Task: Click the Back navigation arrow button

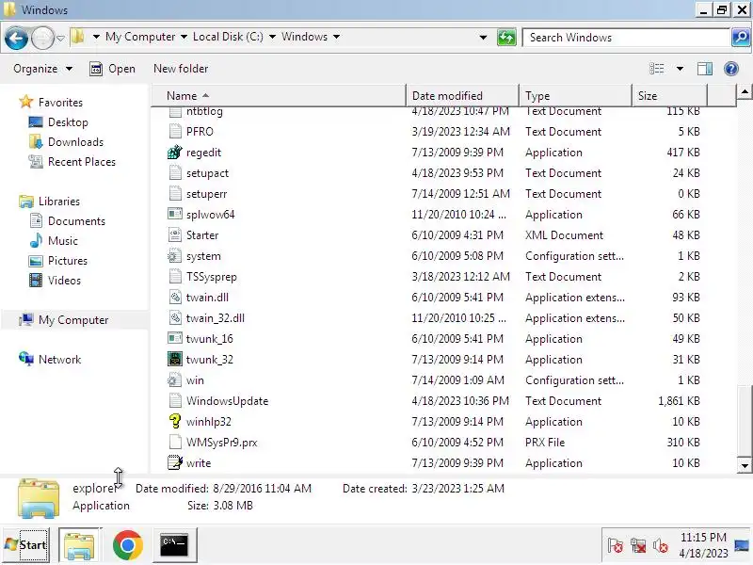Action: (16, 38)
